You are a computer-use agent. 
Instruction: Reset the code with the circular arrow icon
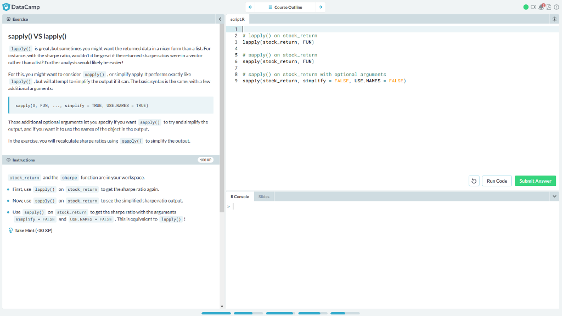(x=474, y=180)
